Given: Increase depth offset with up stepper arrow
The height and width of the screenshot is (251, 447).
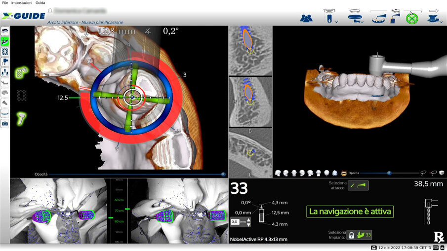Looking at the screenshot, I should point(248,220).
